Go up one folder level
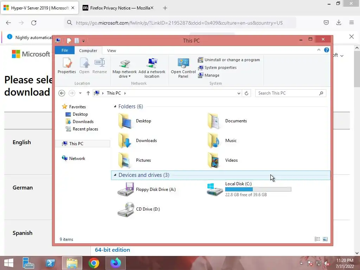This screenshot has width=360, height=270. pyautogui.click(x=88, y=93)
